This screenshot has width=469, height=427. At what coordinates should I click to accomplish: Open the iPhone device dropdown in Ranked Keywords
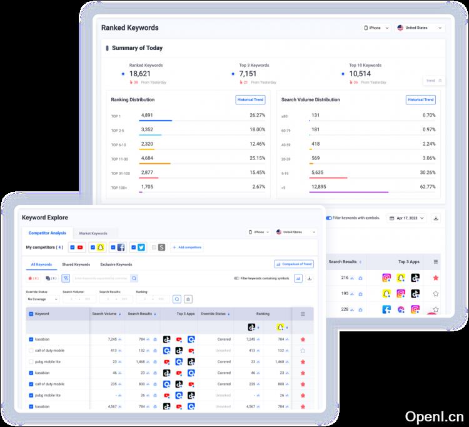tap(376, 28)
